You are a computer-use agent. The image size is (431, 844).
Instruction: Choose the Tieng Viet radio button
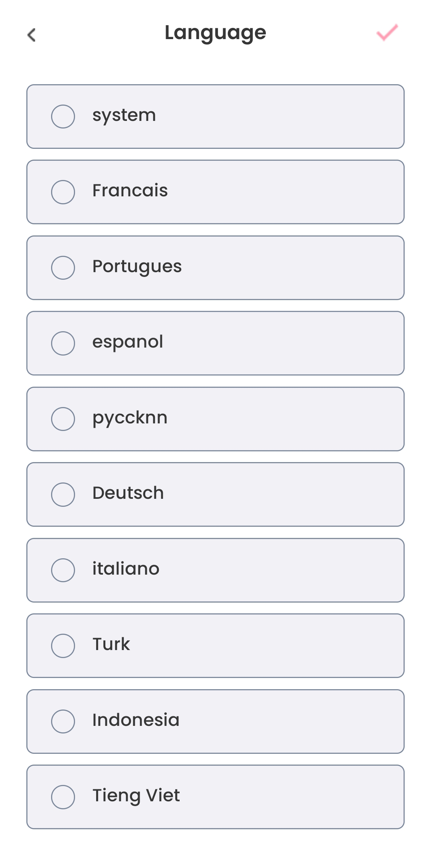pos(63,797)
